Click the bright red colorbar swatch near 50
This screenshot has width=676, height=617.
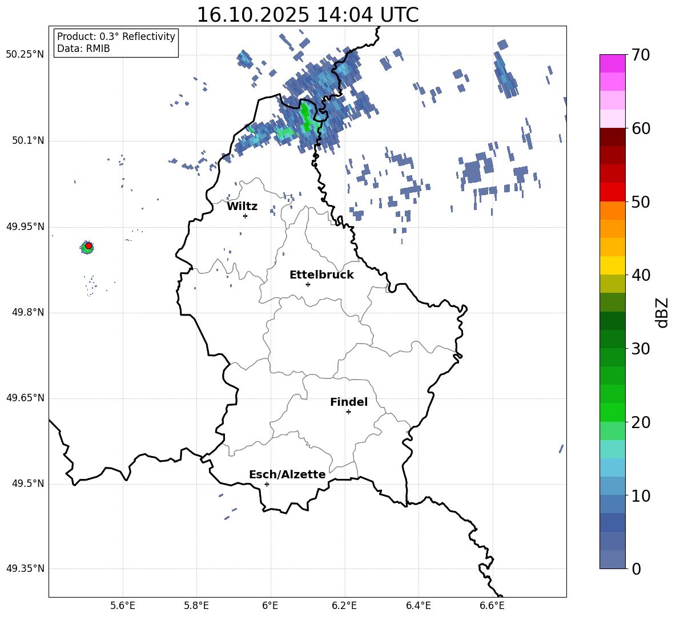point(612,192)
